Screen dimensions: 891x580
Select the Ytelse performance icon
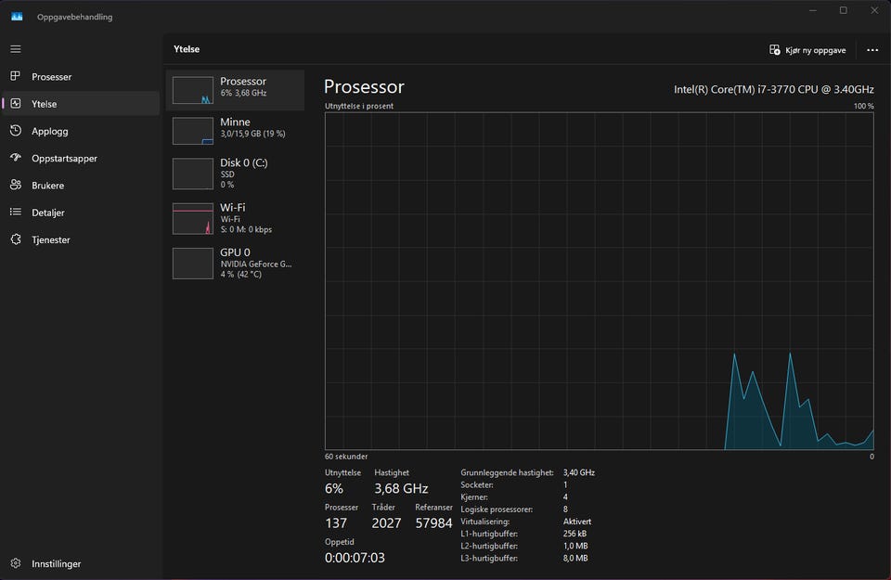16,104
